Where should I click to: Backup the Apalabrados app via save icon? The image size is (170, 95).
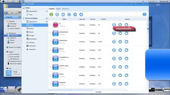tap(120, 42)
